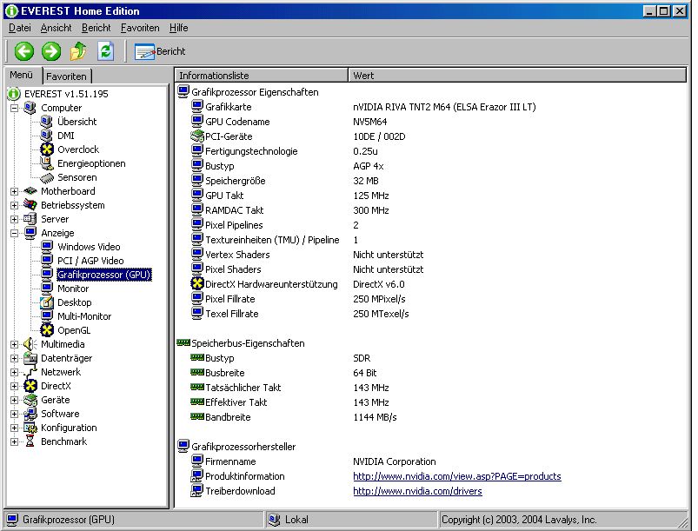Expand the Software tree node
The width and height of the screenshot is (698, 531).
click(14, 414)
